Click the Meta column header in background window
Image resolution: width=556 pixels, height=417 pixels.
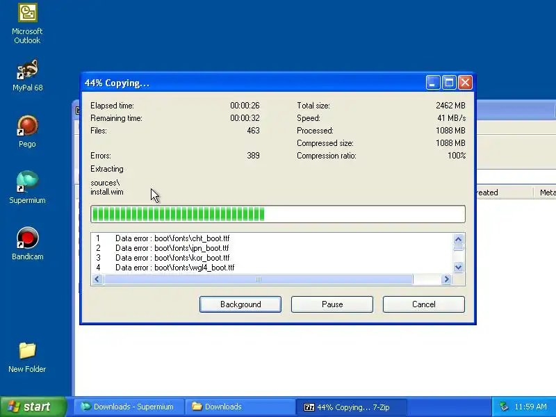pos(546,193)
